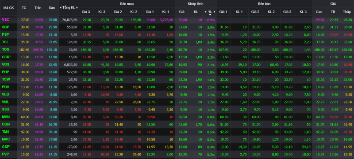Click the Khớp lệnh Giá header
Screen dimensions: 354x159
(x=181, y=11)
